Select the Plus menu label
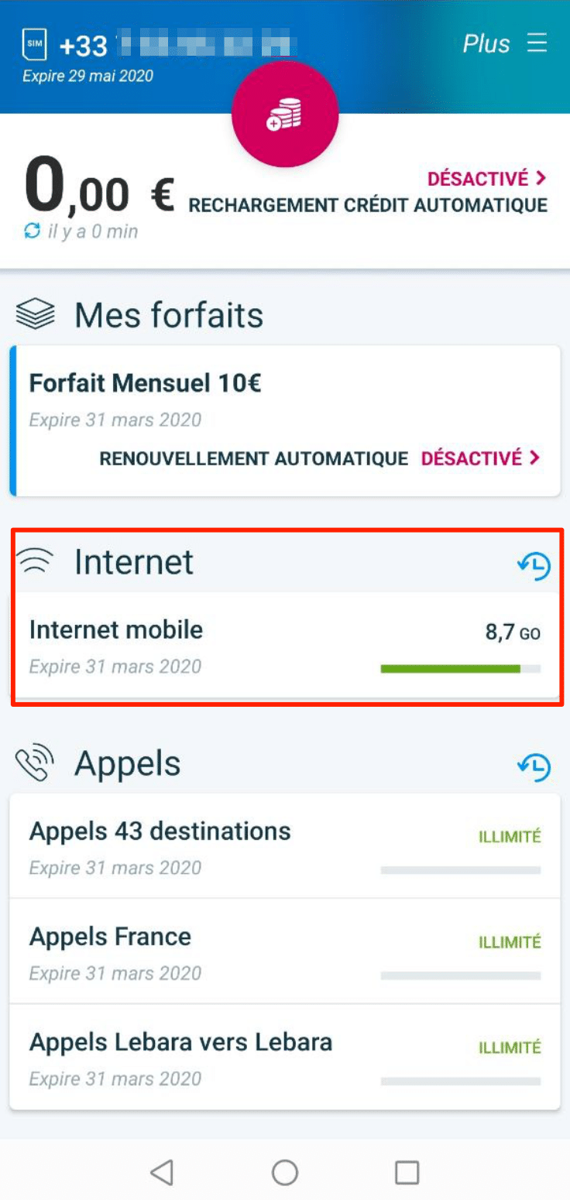Viewport: 570px width, 1200px height. 486,44
